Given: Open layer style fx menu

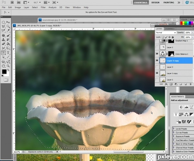Looking at the screenshot, I should click(166, 84).
